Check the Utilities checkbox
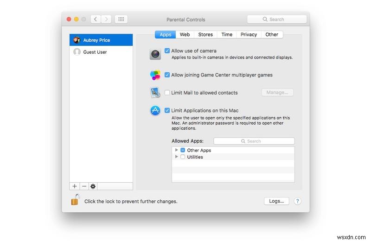The height and width of the screenshot is (242, 371). coord(183,157)
